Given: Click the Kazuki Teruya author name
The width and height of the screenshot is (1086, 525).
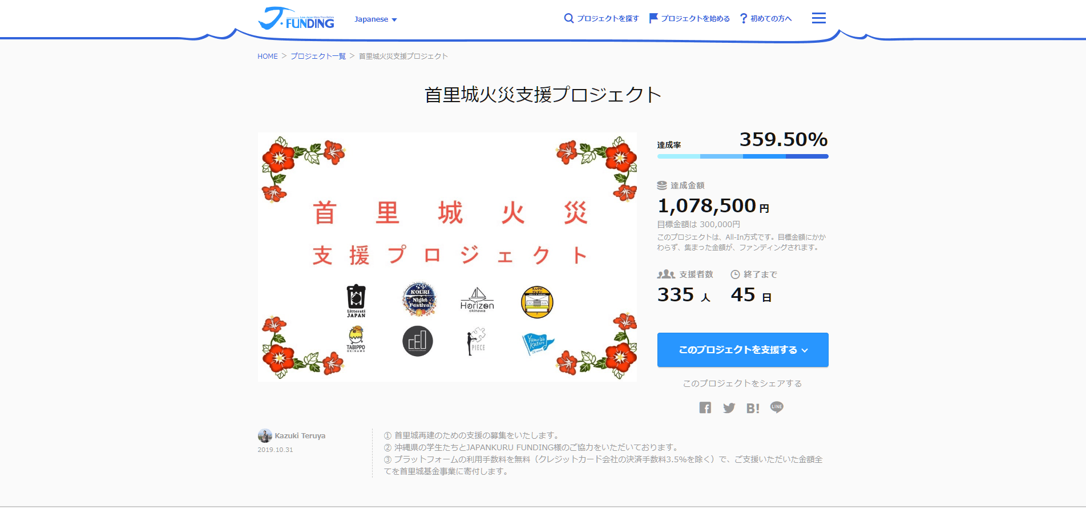Looking at the screenshot, I should (x=300, y=436).
